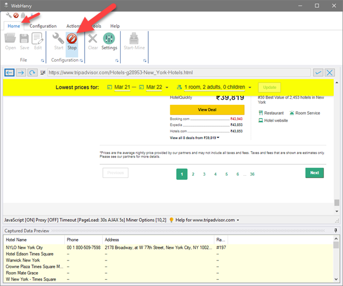Image resolution: width=343 pixels, height=286 pixels.
Task: Click the X cancel button beside URL
Action: pos(330,73)
